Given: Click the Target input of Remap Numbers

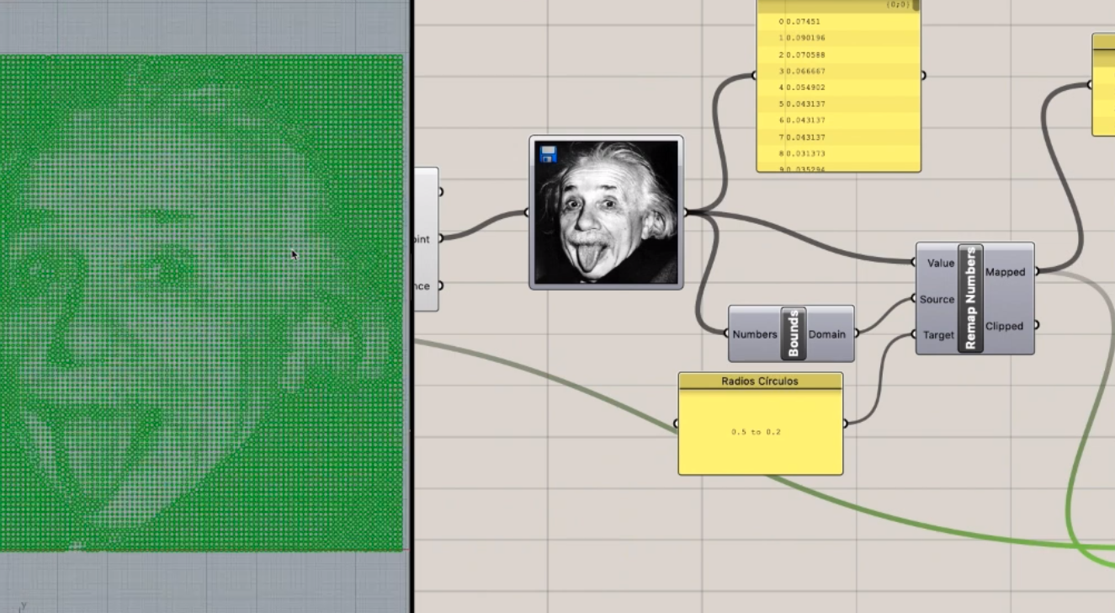Looking at the screenshot, I should pyautogui.click(x=937, y=335).
